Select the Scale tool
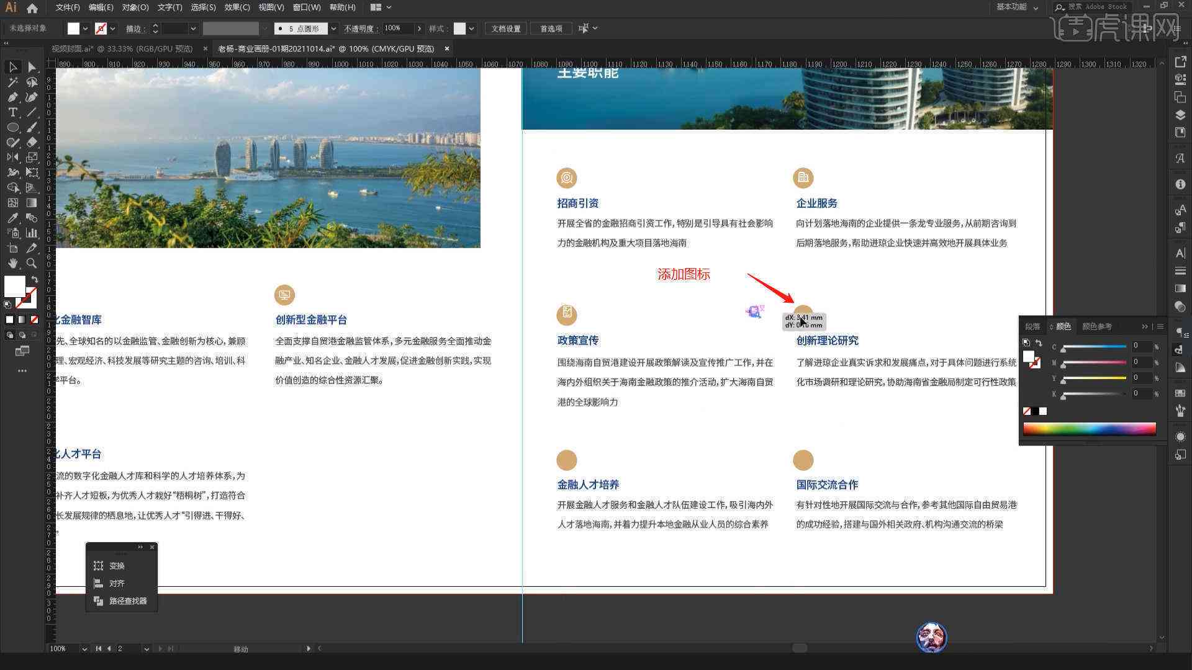 32,158
